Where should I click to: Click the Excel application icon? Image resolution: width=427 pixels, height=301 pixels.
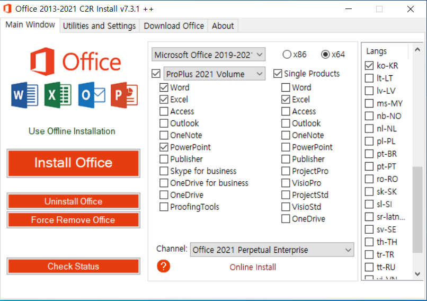(x=58, y=95)
